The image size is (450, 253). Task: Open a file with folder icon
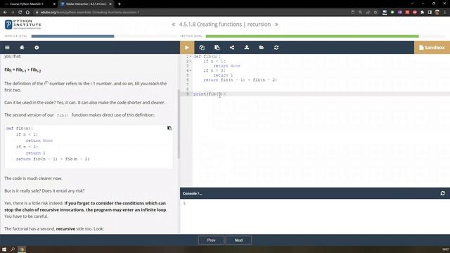(262, 48)
